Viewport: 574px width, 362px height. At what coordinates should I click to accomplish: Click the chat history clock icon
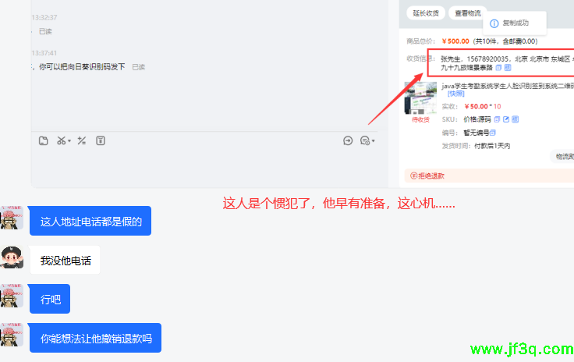[364, 140]
